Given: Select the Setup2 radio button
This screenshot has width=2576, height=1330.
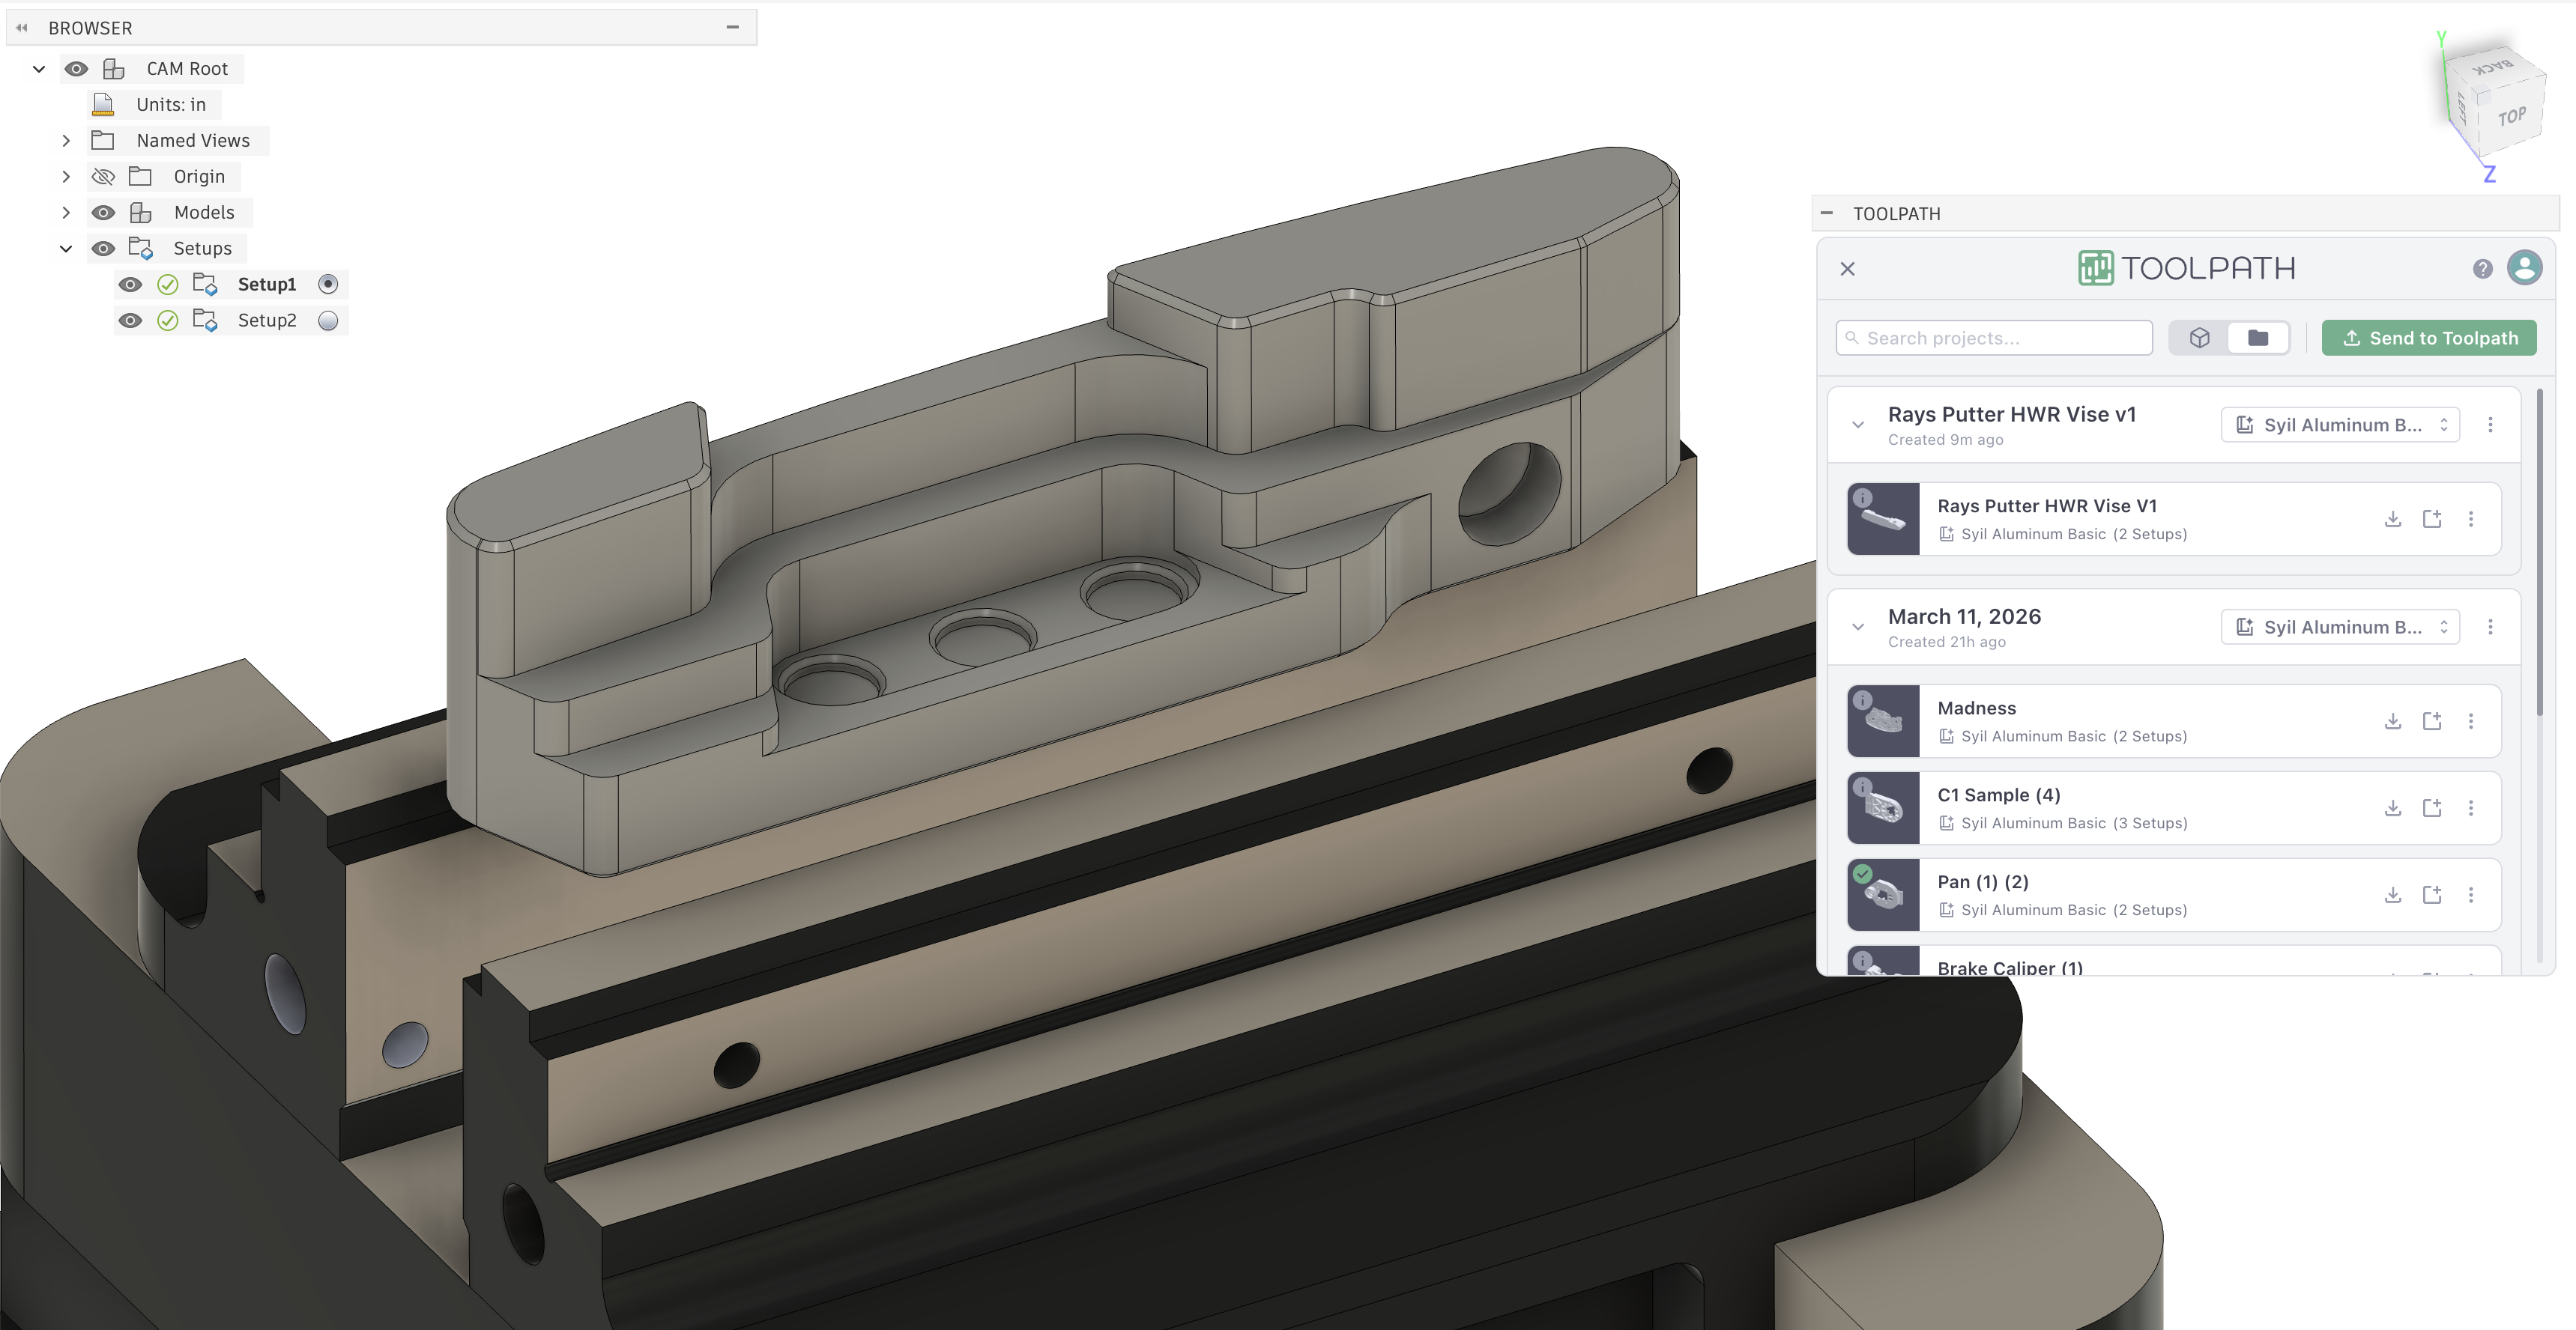Looking at the screenshot, I should (x=328, y=320).
